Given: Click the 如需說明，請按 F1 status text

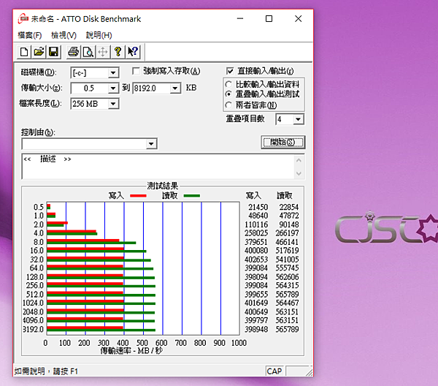Looking at the screenshot, I should coord(46,371).
